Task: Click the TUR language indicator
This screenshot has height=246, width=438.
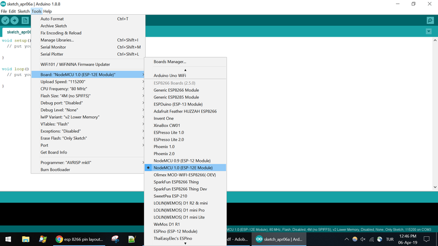Action: click(x=390, y=239)
